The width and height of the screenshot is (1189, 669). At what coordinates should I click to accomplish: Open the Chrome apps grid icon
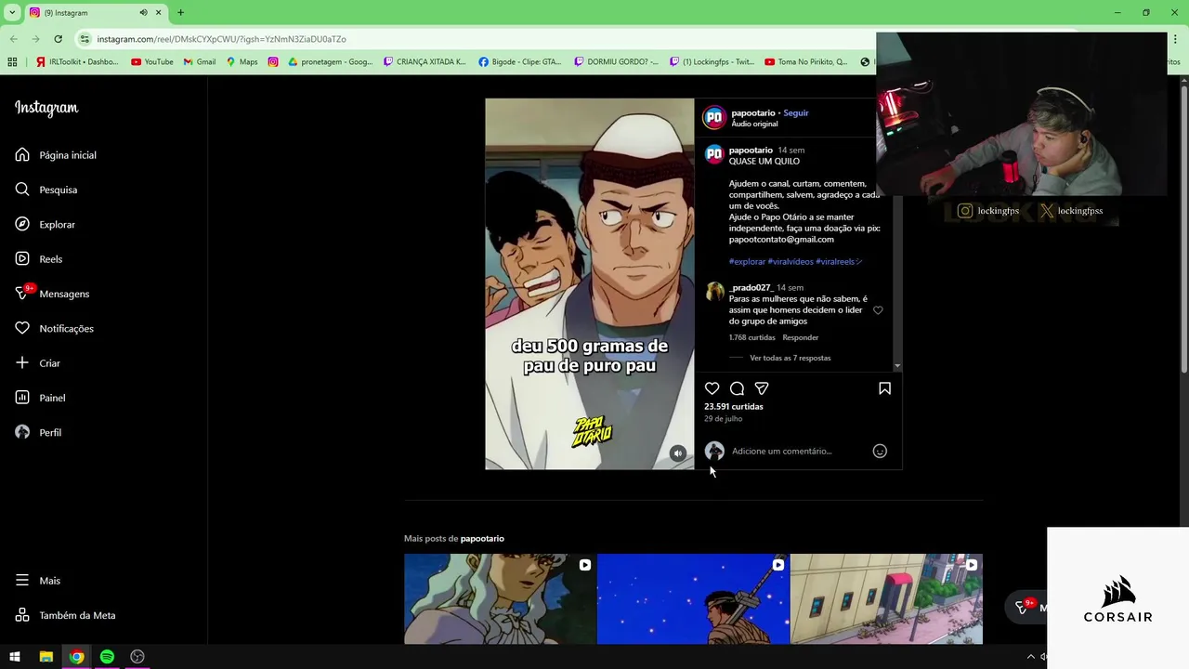point(12,62)
